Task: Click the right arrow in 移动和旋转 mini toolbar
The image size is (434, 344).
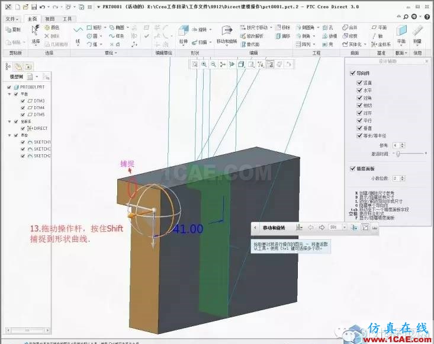Action: point(322,227)
